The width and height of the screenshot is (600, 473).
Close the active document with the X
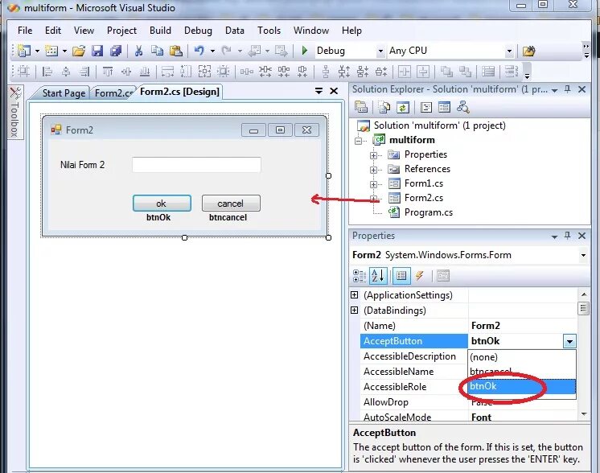[x=334, y=91]
